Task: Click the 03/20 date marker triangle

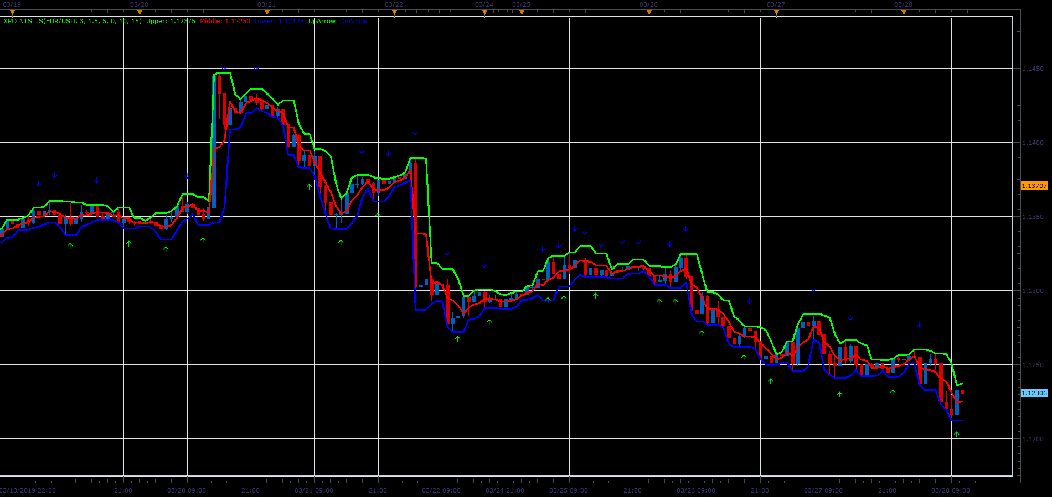Action: pos(140,13)
